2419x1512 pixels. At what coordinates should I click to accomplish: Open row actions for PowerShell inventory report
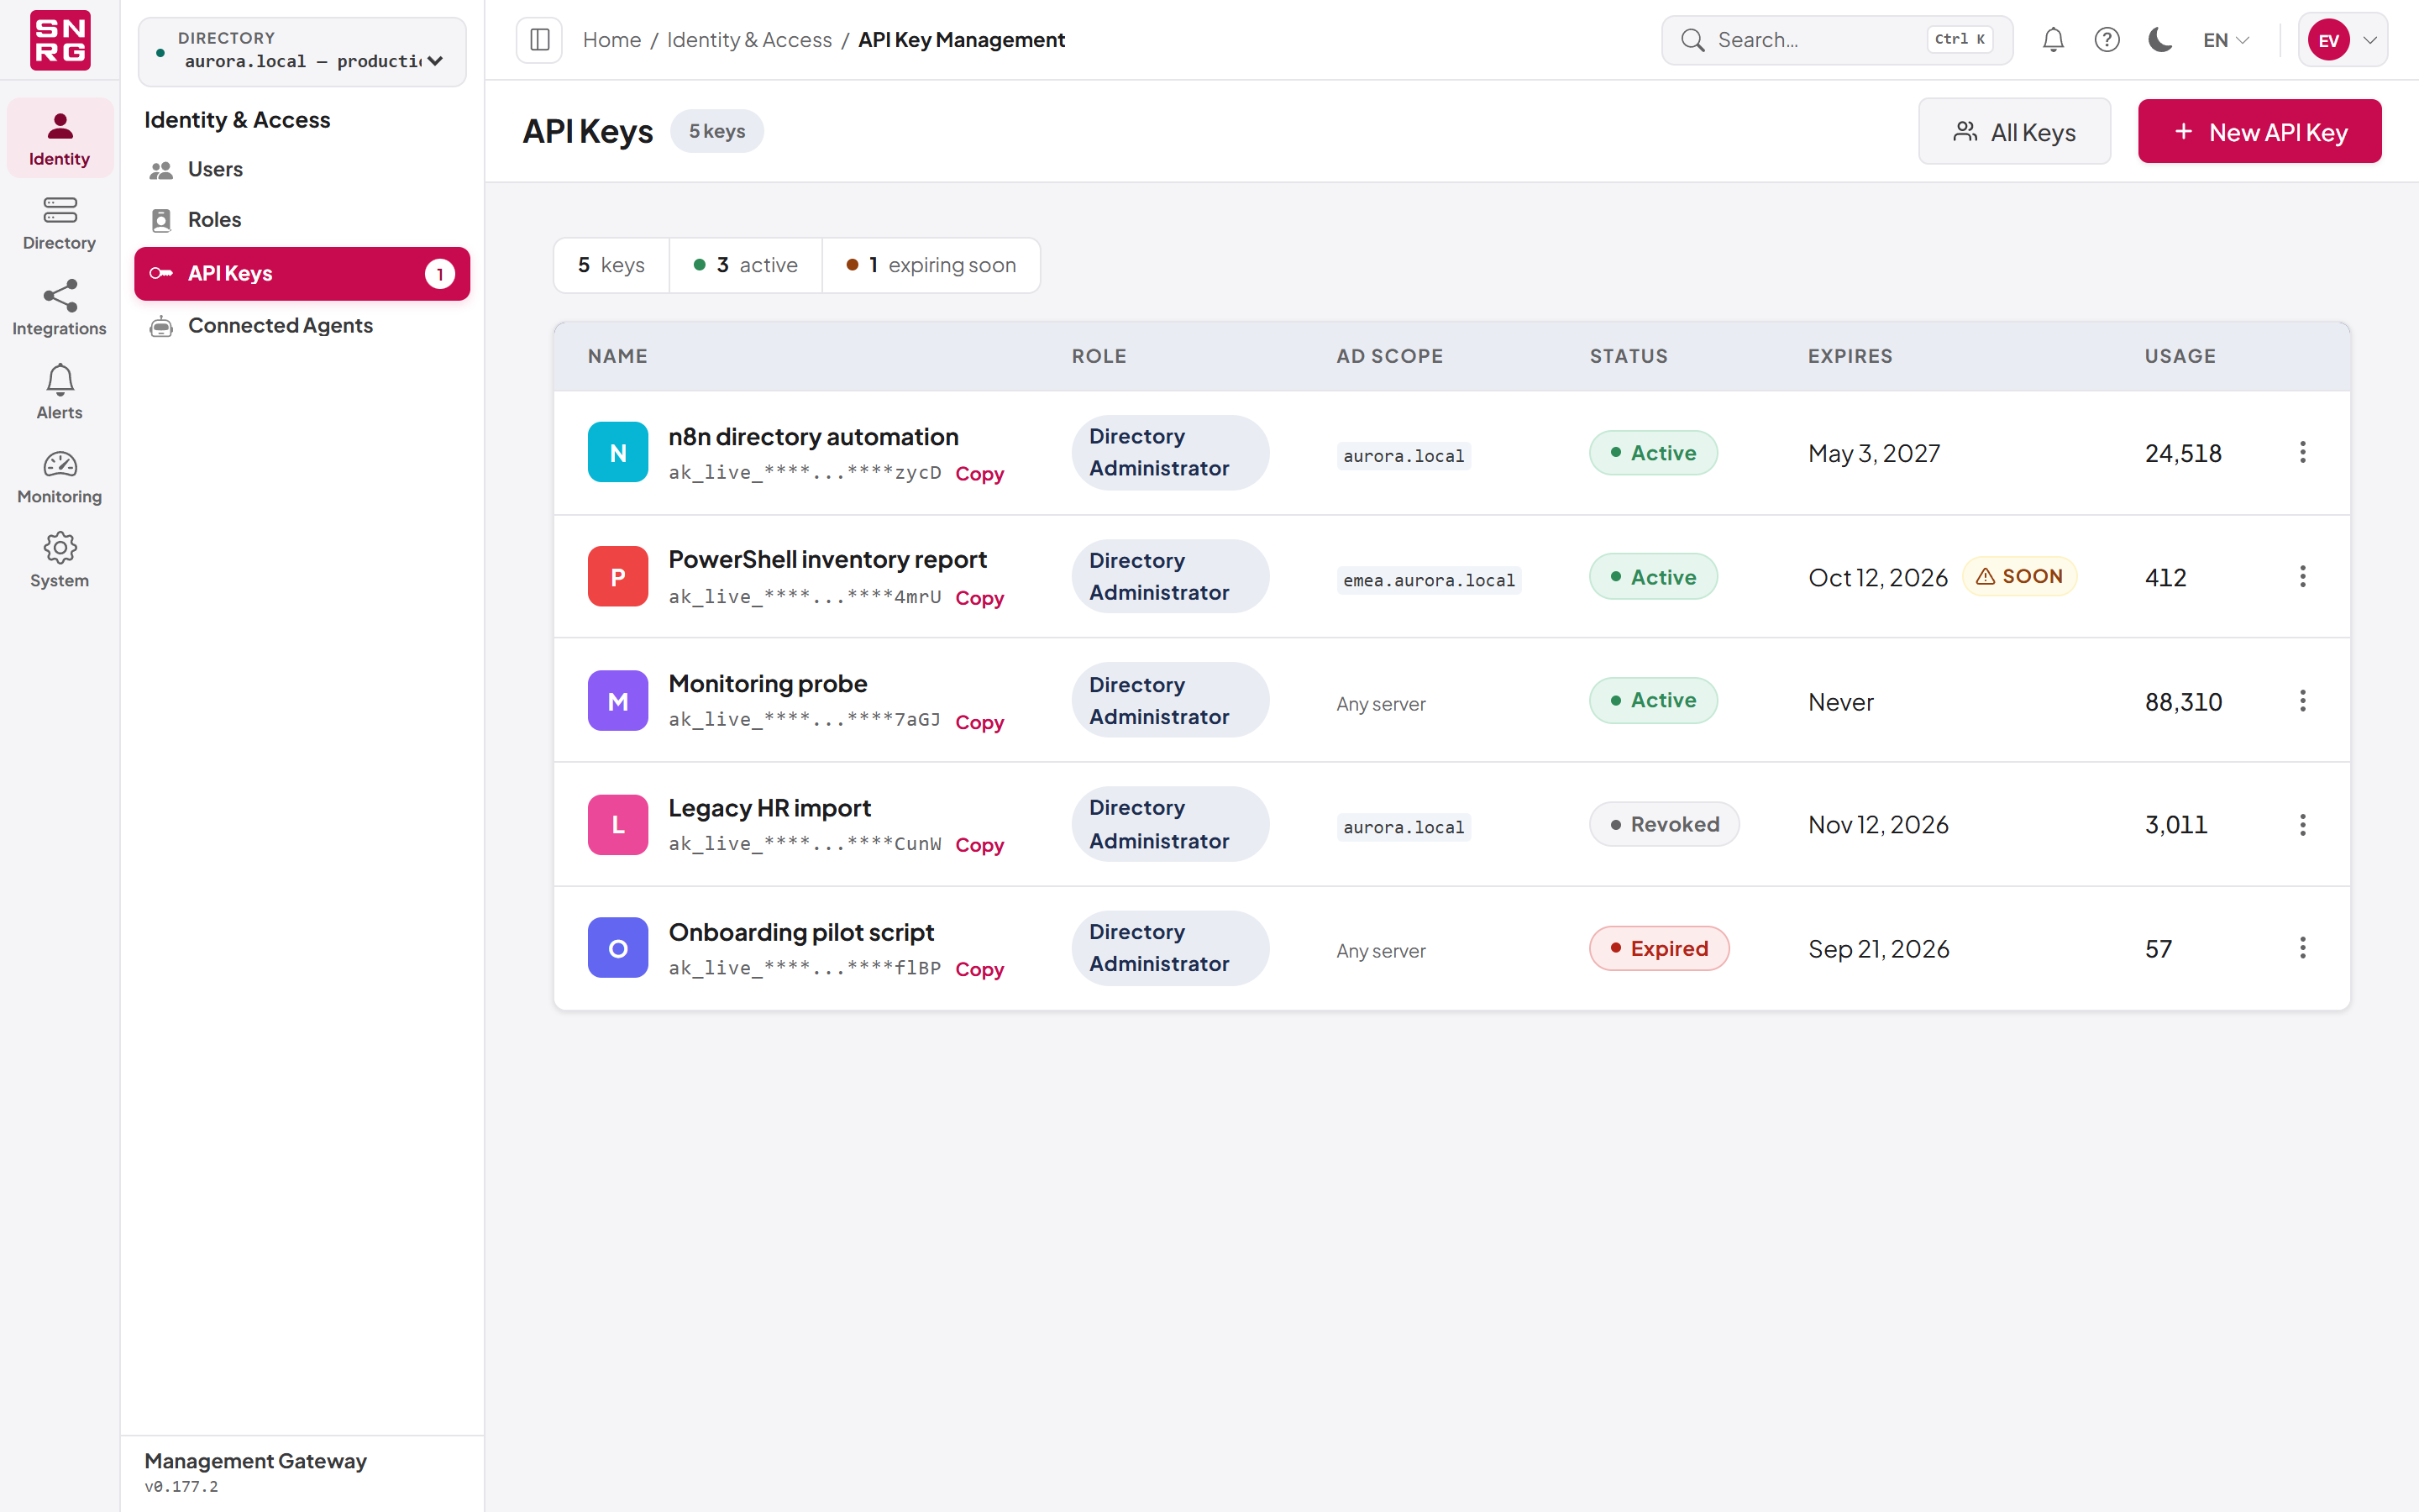point(2303,577)
